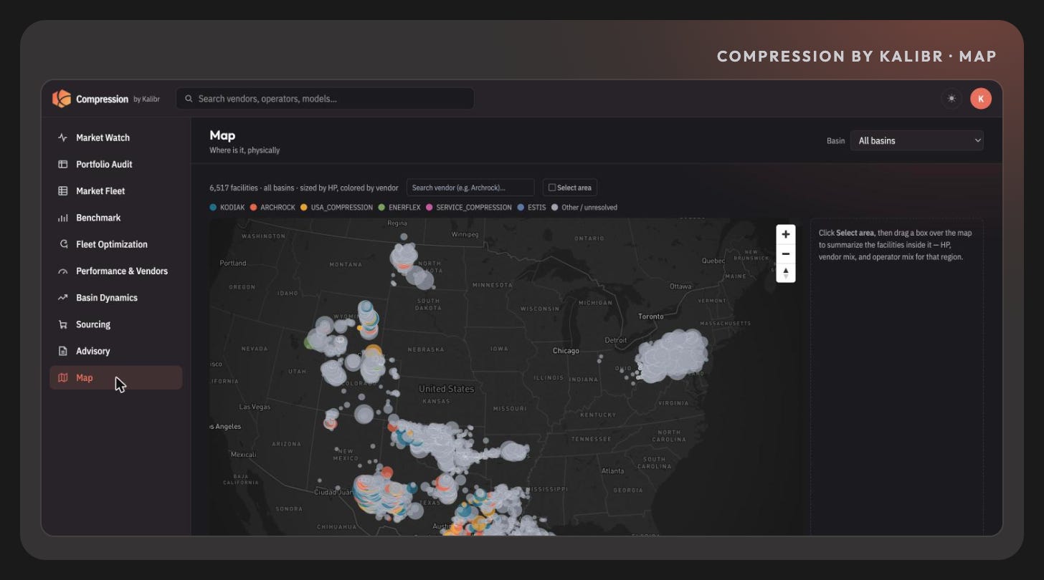The image size is (1044, 580).
Task: Click the "Where is it, physically" subtitle
Action: pos(245,150)
